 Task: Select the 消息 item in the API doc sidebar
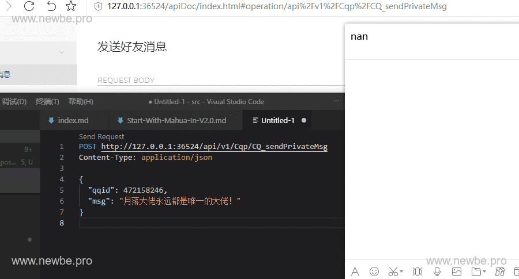point(38,75)
